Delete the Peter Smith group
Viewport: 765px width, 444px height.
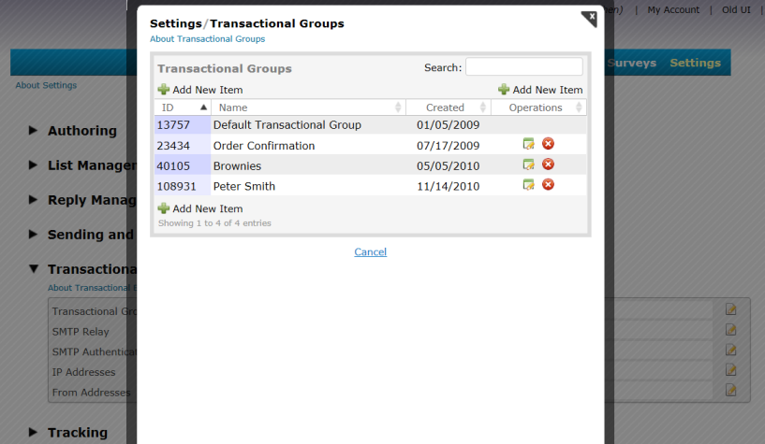[x=549, y=185]
